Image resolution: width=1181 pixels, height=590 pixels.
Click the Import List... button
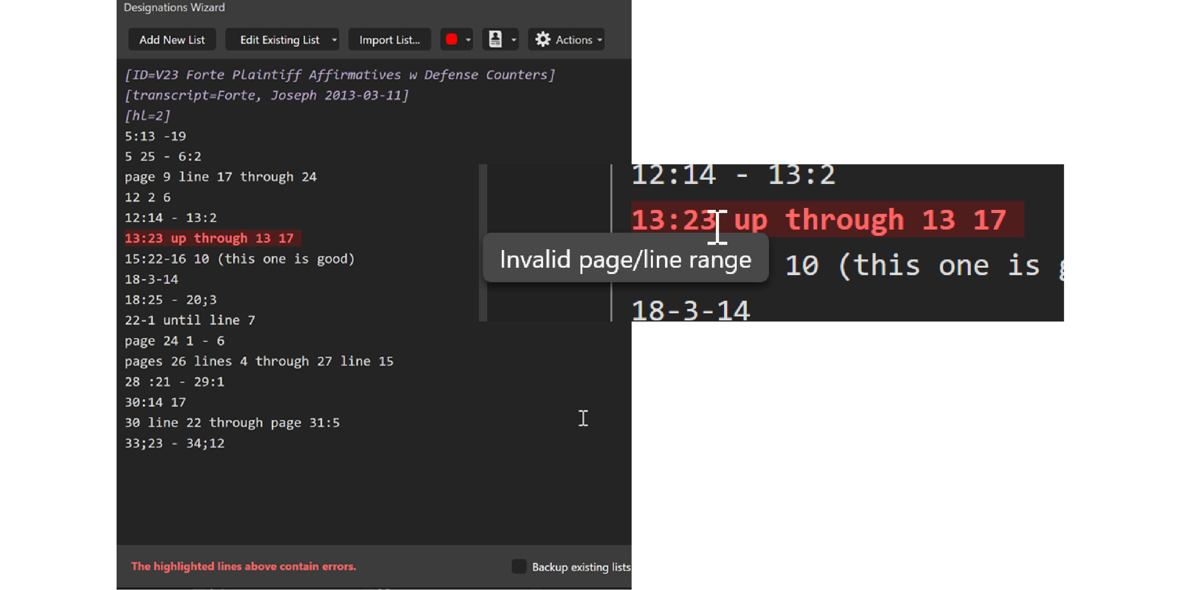pyautogui.click(x=389, y=40)
